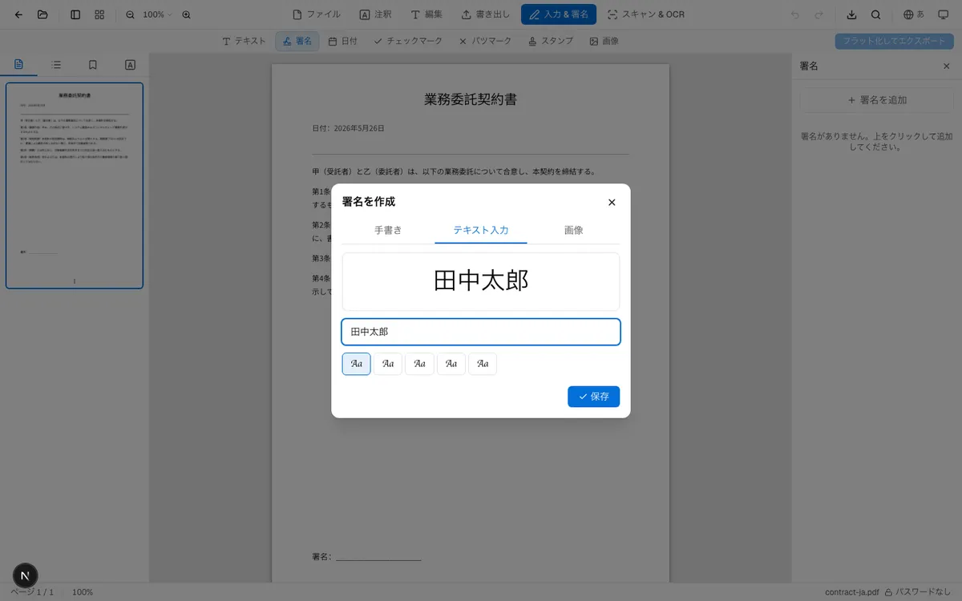Screen dimensions: 962x601
Task: Click the round N badge icon
Action: click(x=26, y=575)
